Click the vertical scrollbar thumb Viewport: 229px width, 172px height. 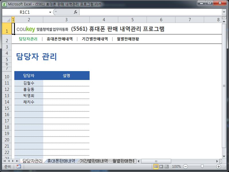point(224,86)
